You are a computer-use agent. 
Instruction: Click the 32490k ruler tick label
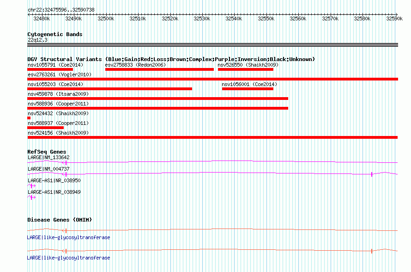point(73,19)
